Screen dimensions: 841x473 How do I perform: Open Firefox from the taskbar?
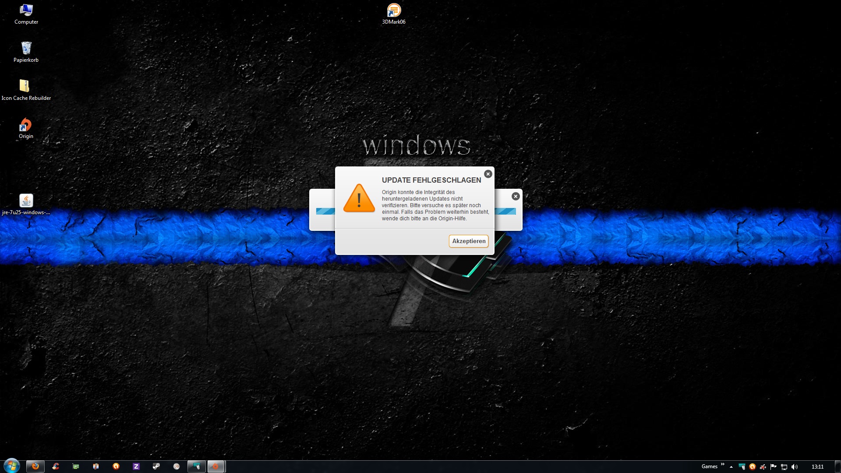coord(35,466)
